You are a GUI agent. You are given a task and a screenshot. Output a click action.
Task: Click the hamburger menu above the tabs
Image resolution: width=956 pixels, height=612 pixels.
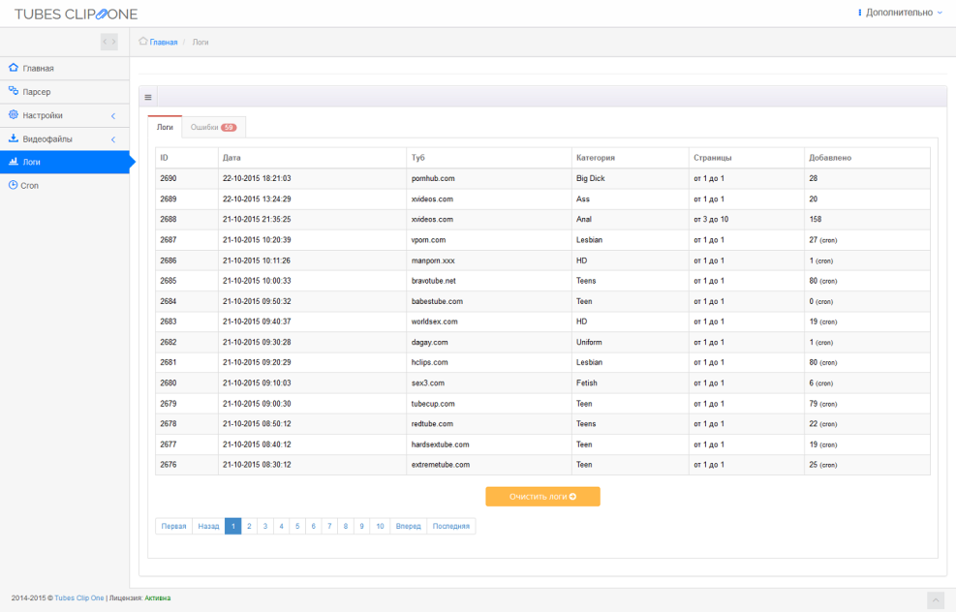pyautogui.click(x=147, y=96)
